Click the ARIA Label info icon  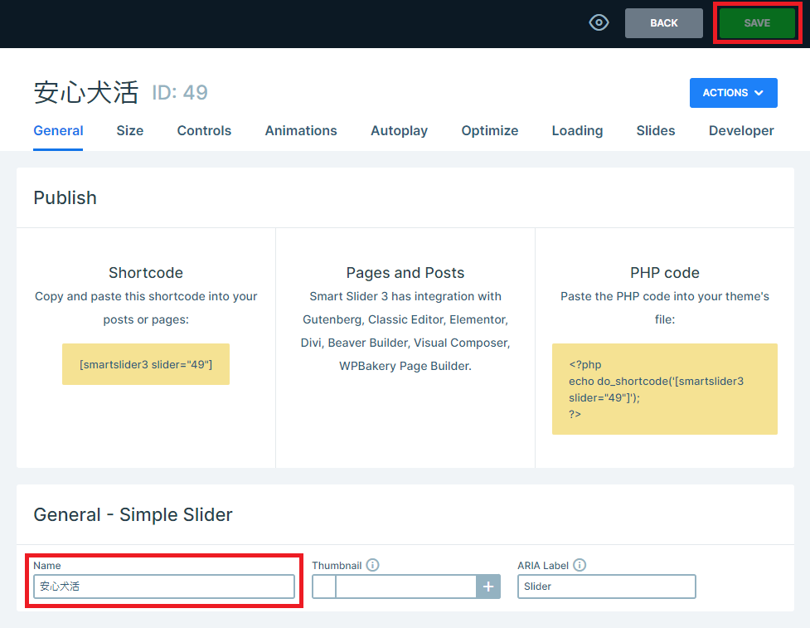pos(580,565)
